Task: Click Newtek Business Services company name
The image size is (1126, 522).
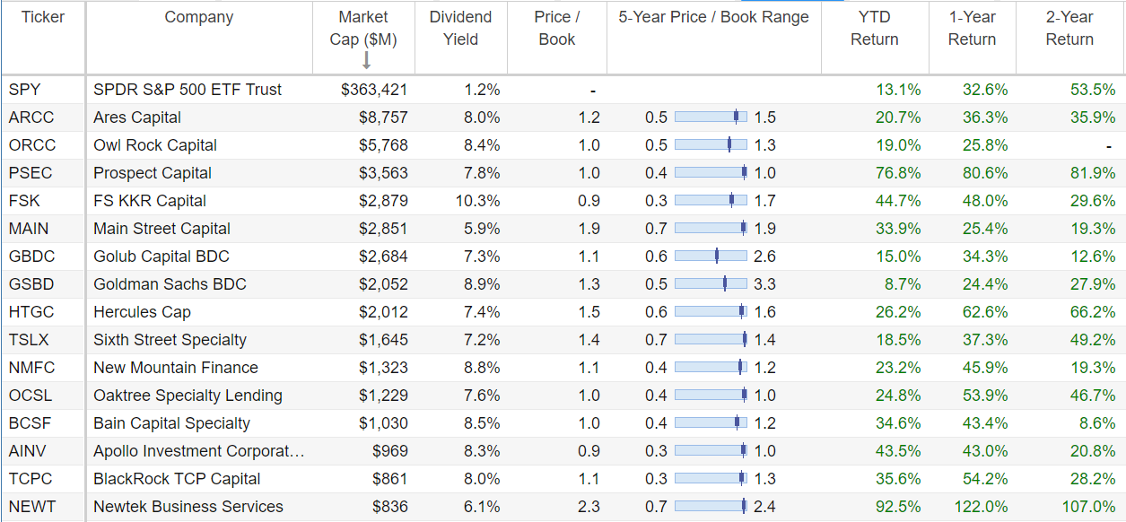Action: tap(188, 507)
